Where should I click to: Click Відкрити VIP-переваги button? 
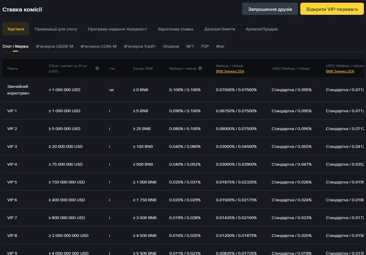(x=332, y=9)
